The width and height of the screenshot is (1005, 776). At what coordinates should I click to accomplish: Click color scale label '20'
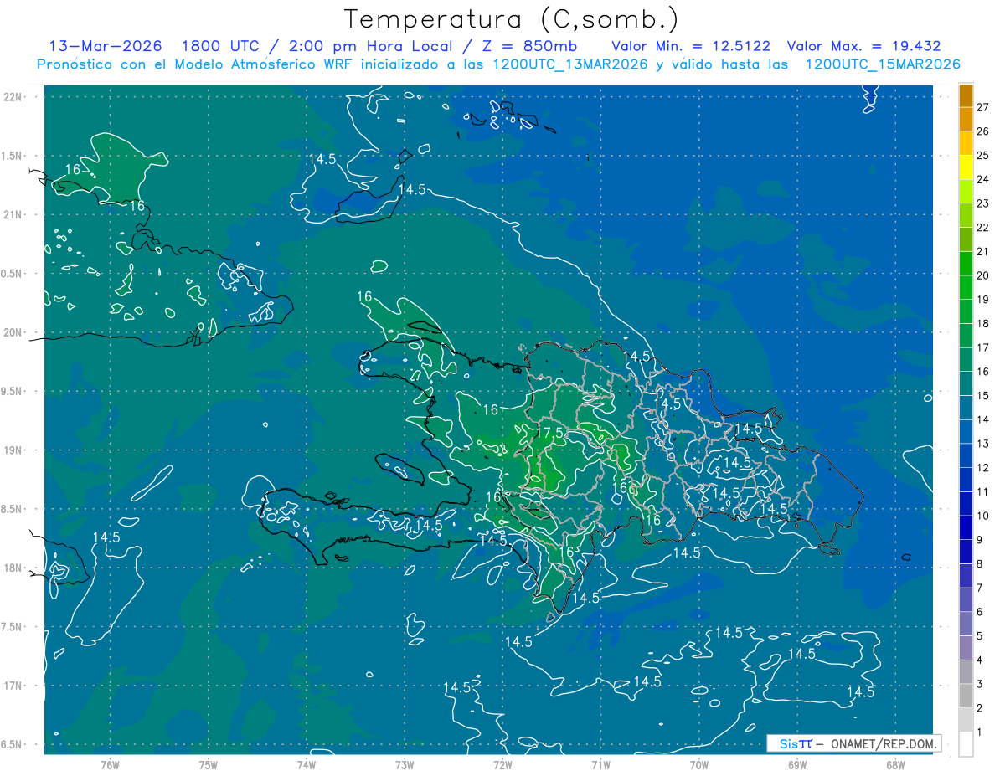click(983, 275)
